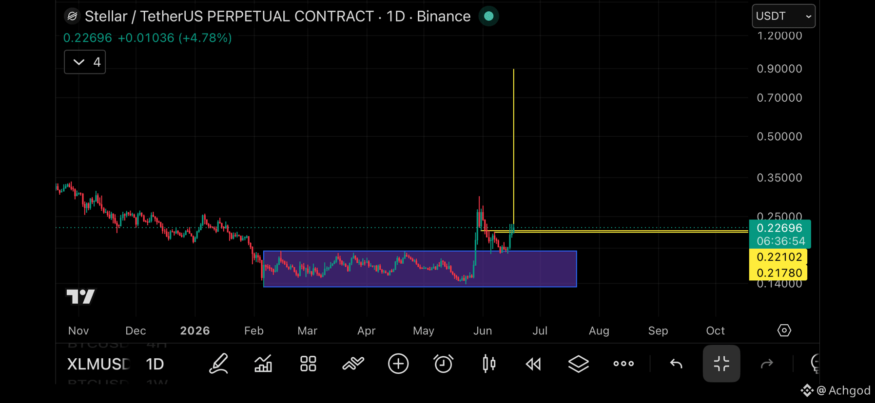Click the 0.70000 price axis label
Image resolution: width=875 pixels, height=403 pixels.
pyautogui.click(x=779, y=98)
